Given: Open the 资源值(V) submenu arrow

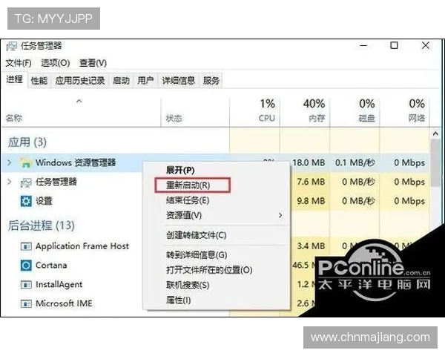Looking at the screenshot, I should pos(280,216).
